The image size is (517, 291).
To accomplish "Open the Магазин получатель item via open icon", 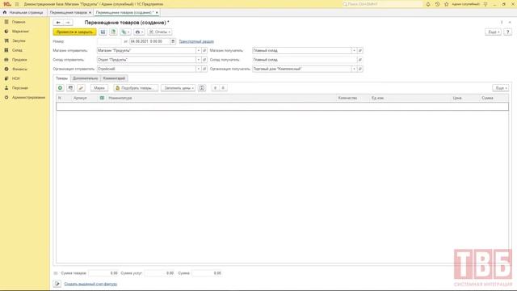I will coord(360,50).
